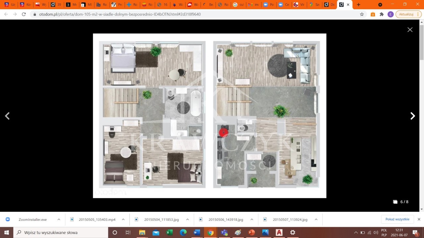Close the photo gallery with the X icon

410,30
